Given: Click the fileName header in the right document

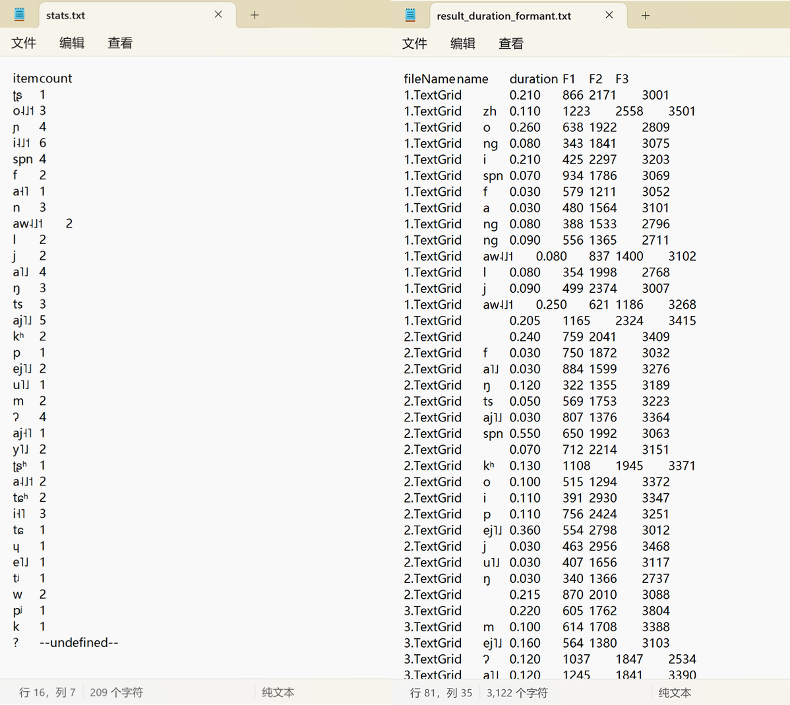Looking at the screenshot, I should coord(429,79).
